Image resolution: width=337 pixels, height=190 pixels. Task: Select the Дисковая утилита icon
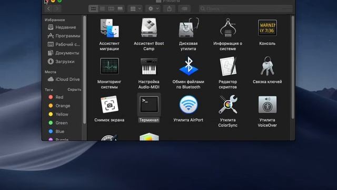tap(189, 28)
